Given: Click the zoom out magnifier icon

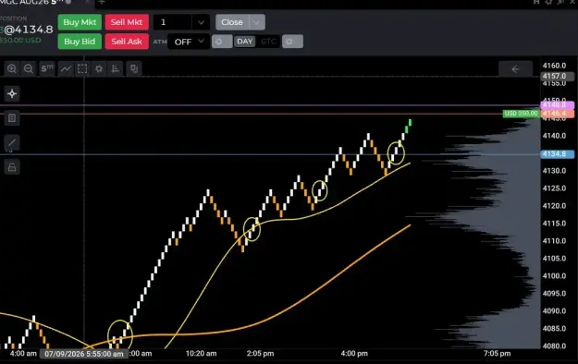Looking at the screenshot, I should pyautogui.click(x=29, y=68).
